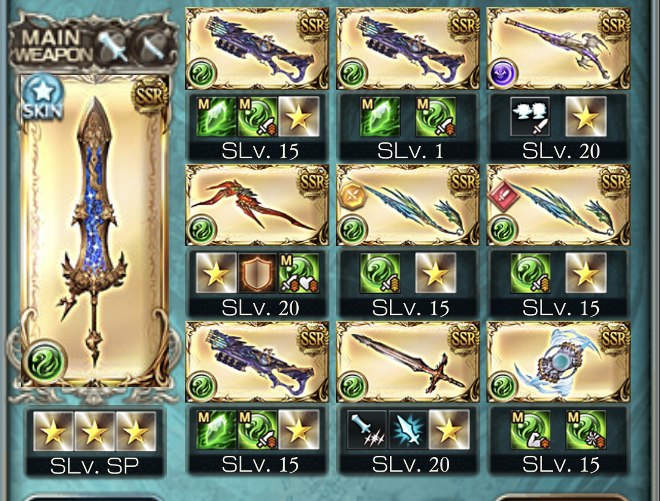Select the purple harp weapon thumbnail
The height and width of the screenshot is (501, 660).
pyautogui.click(x=559, y=48)
